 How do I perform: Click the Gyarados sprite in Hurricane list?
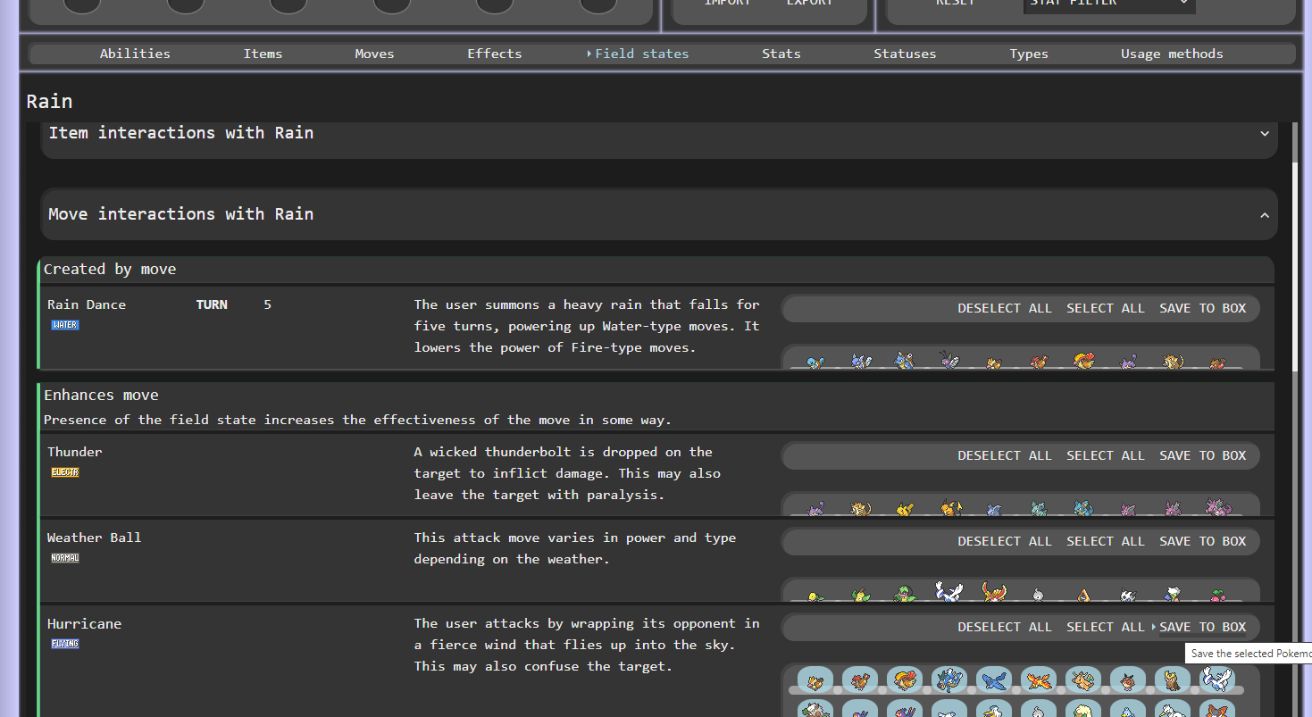949,681
